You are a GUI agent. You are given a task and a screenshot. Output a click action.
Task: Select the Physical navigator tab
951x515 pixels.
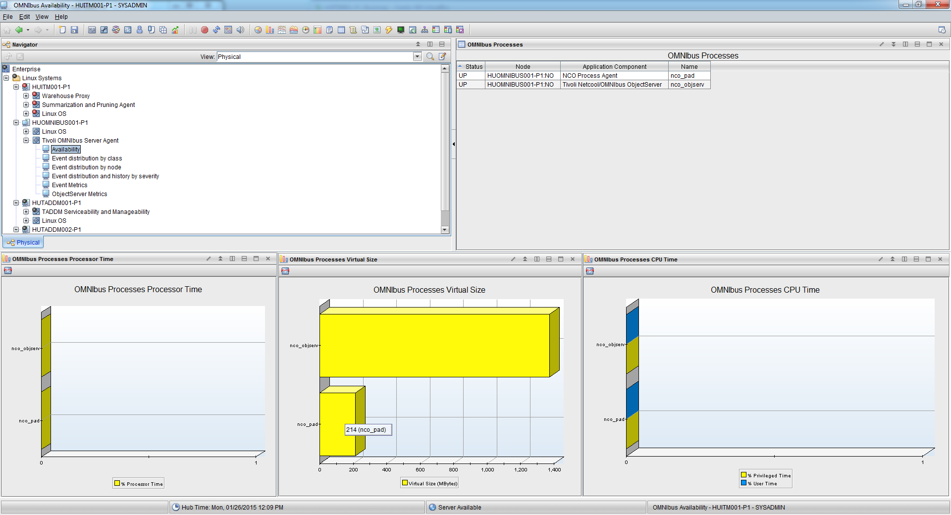coord(23,242)
